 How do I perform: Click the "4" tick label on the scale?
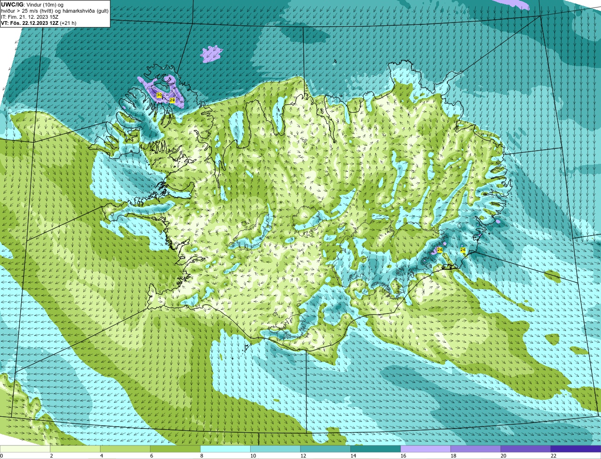102,456
